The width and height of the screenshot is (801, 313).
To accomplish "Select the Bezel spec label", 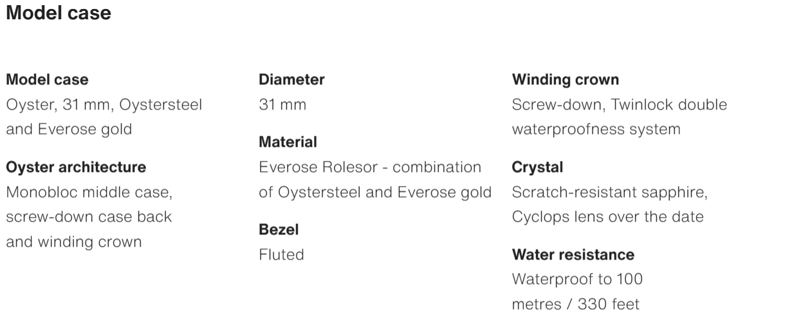I will pyautogui.click(x=279, y=229).
